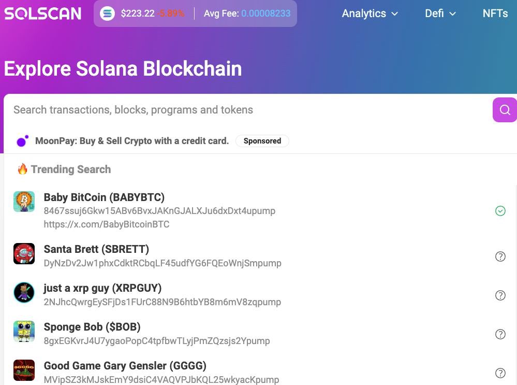The height and width of the screenshot is (385, 517).
Task: Click address 2NJhcQwrgEySFjDs1FUrC88N9B6htbYB8m6mV8zqpump
Action: pos(162,302)
